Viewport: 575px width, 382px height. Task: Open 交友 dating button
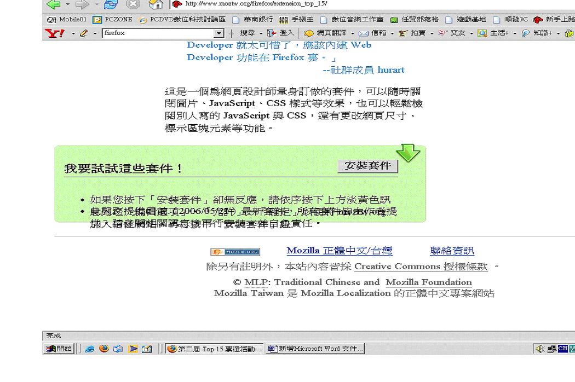point(452,33)
